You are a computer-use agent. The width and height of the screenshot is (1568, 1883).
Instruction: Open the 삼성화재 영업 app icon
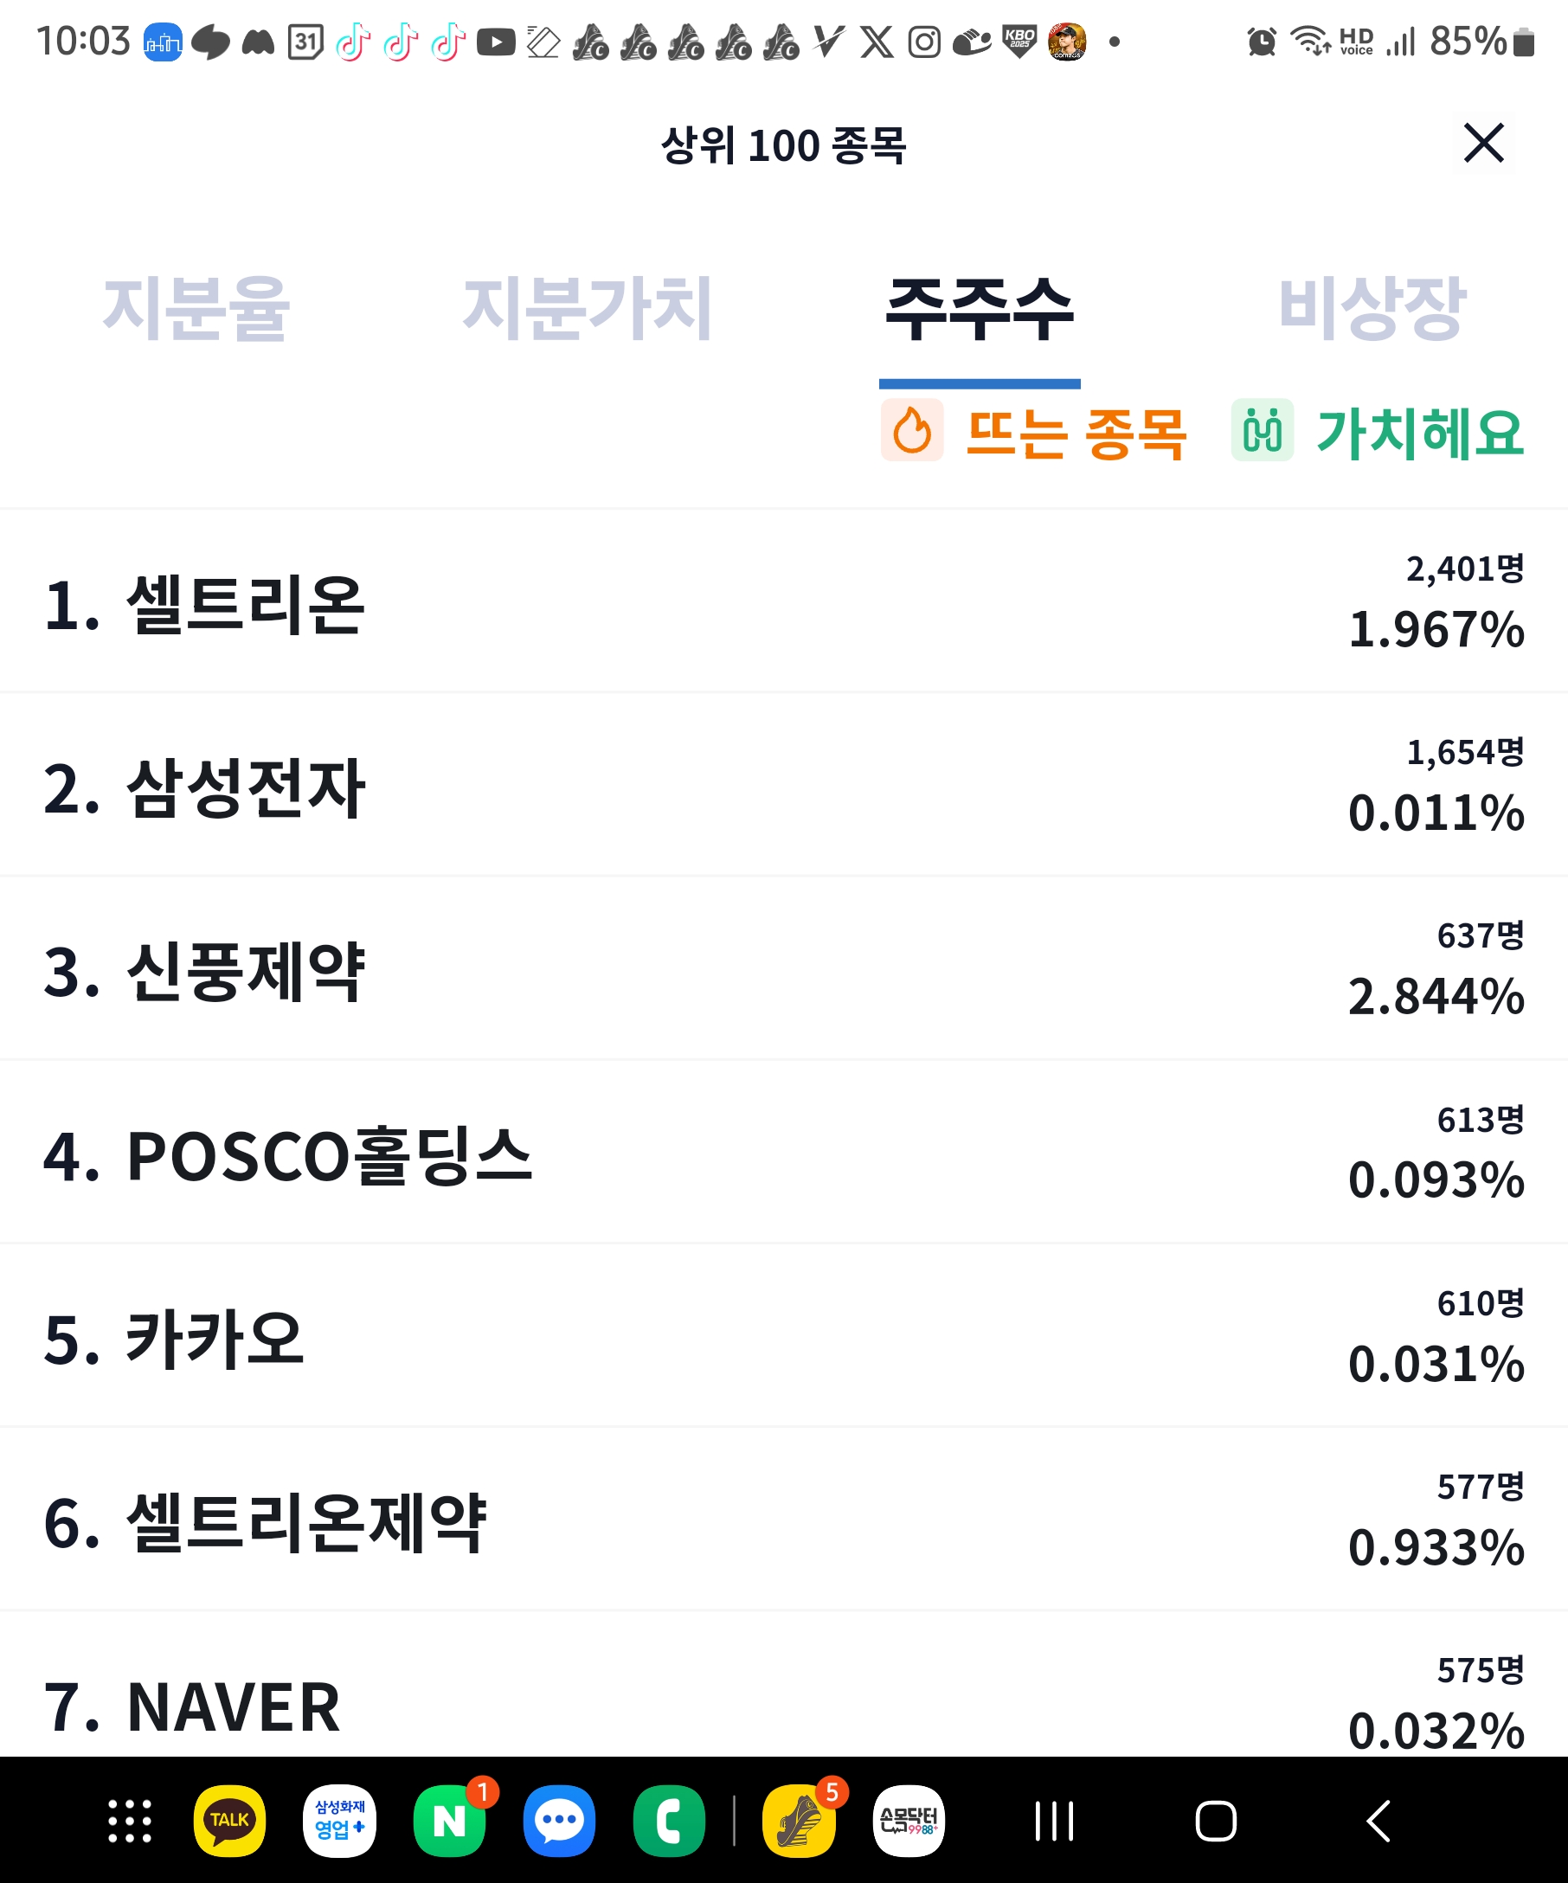tap(340, 1822)
